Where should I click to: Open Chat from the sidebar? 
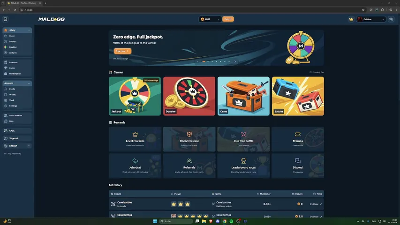(x=17, y=131)
